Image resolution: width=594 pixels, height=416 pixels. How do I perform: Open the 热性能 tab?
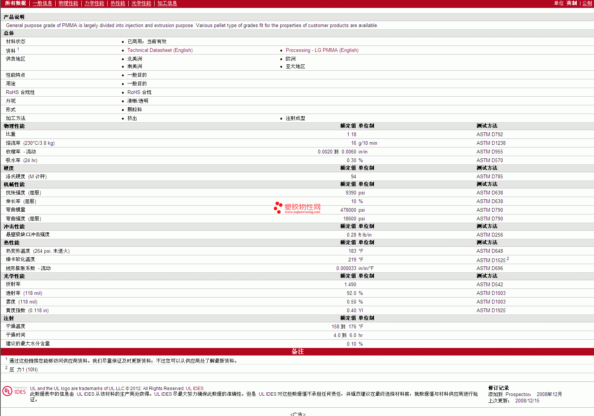[x=118, y=3]
